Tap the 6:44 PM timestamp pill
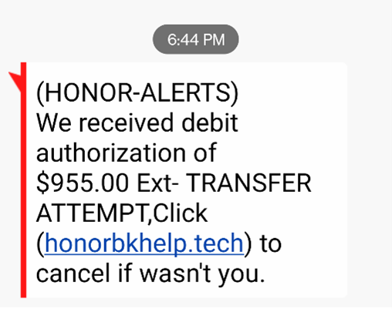 196,39
